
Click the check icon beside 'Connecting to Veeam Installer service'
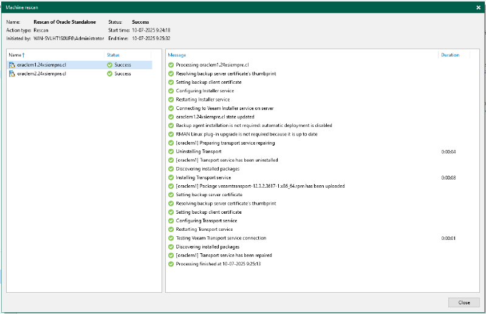(x=171, y=108)
